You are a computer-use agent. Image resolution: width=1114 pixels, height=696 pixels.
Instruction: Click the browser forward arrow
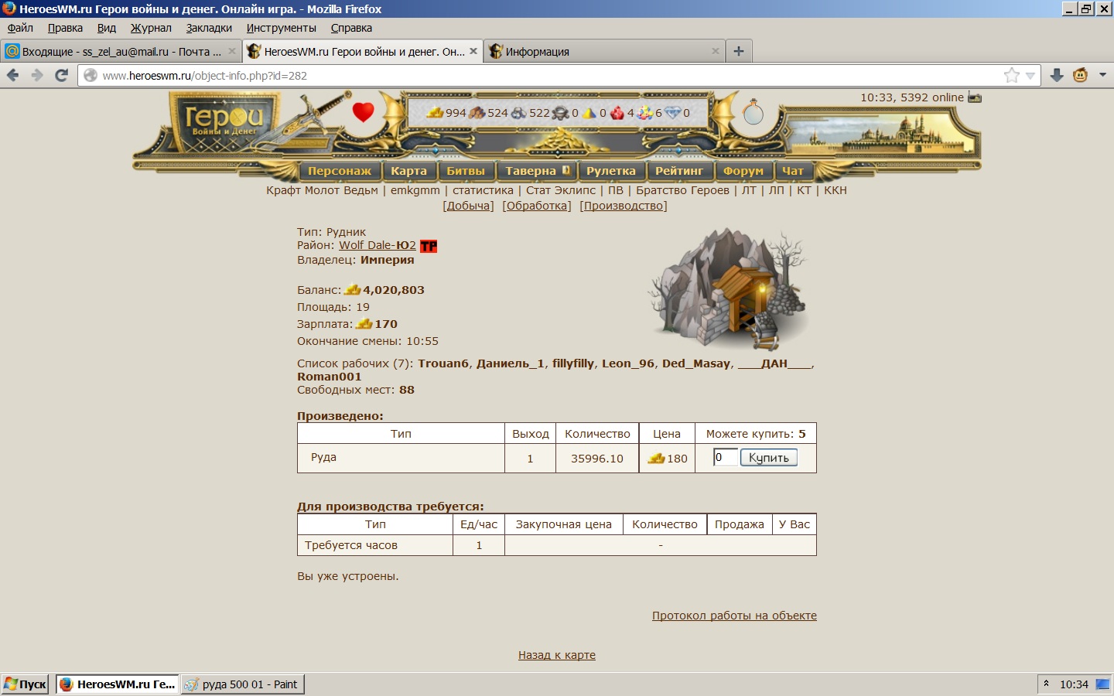[x=37, y=75]
